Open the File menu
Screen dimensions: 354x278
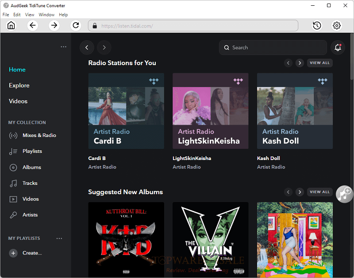(x=6, y=15)
